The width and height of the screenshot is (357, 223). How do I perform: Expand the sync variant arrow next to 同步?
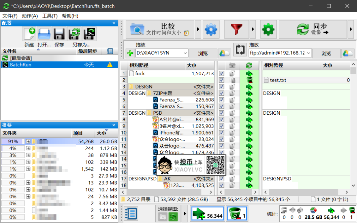351,29
